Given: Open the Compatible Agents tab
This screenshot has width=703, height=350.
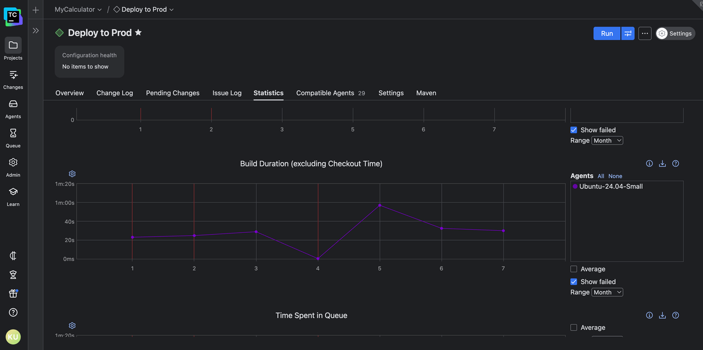Looking at the screenshot, I should [x=325, y=93].
